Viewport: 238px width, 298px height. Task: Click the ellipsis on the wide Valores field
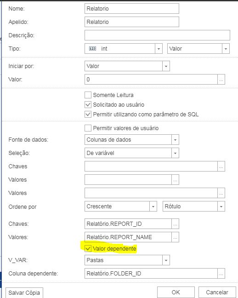pyautogui.click(x=221, y=193)
